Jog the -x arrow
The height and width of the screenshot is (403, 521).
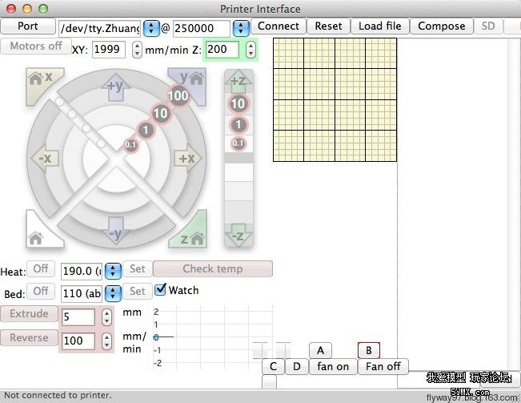point(45,158)
